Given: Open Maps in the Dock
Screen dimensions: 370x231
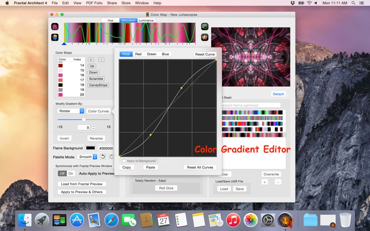Looking at the screenshot, I should (x=216, y=220).
